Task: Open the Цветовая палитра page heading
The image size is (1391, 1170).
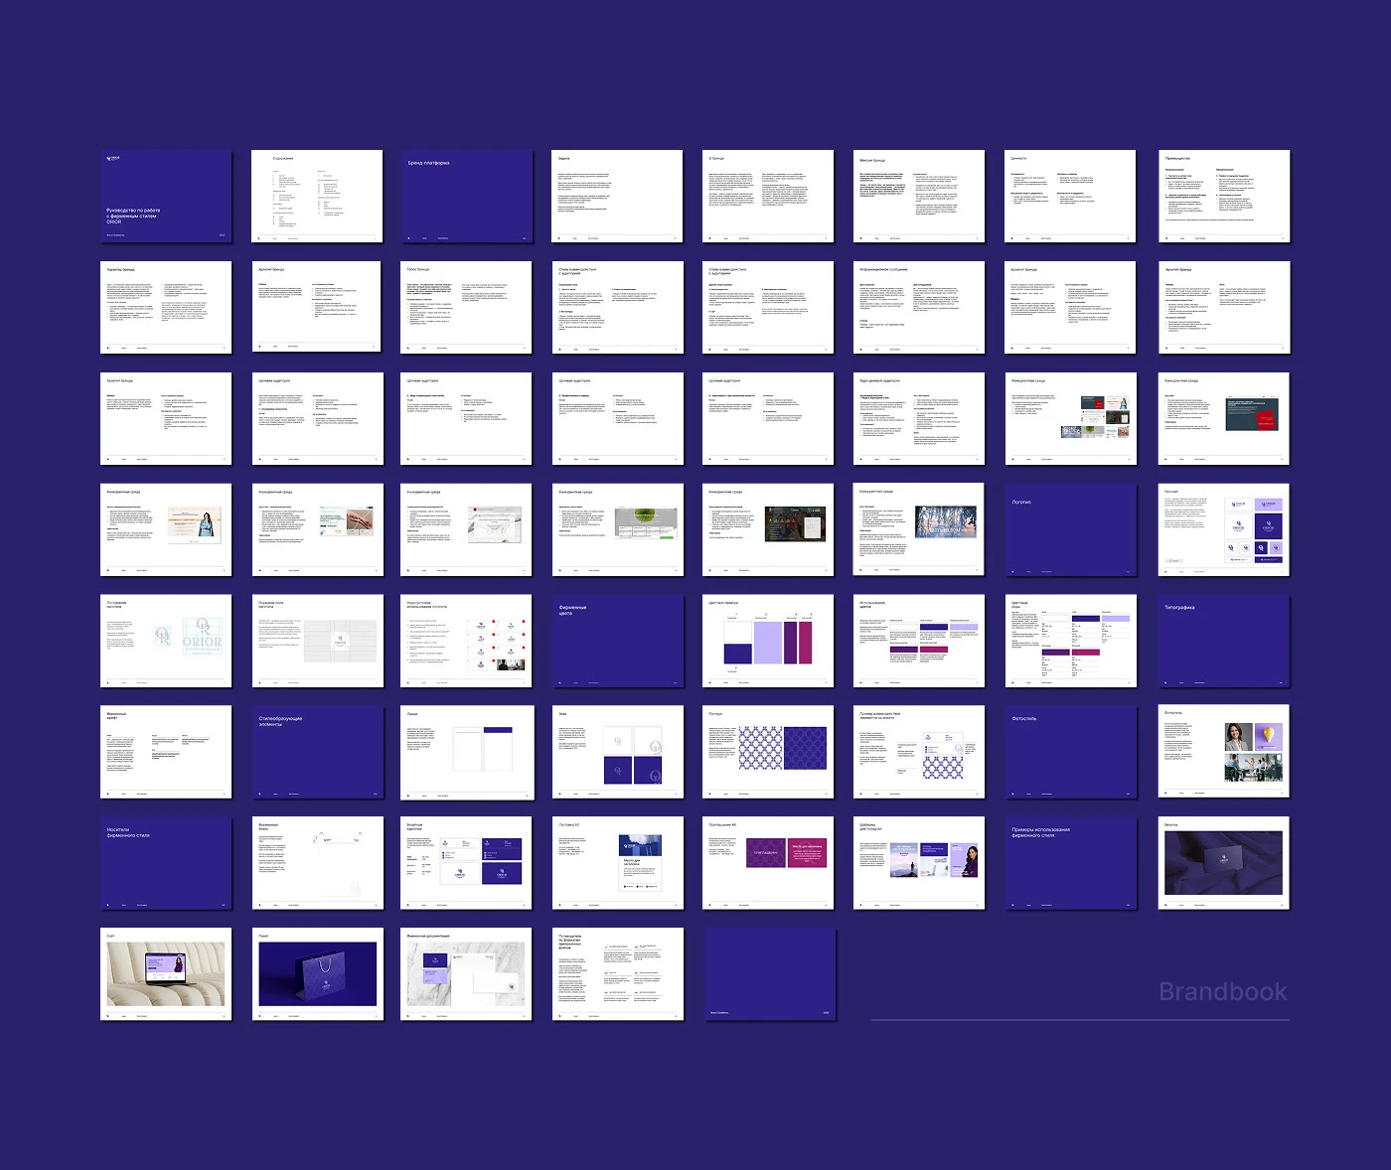Action: coord(723,602)
